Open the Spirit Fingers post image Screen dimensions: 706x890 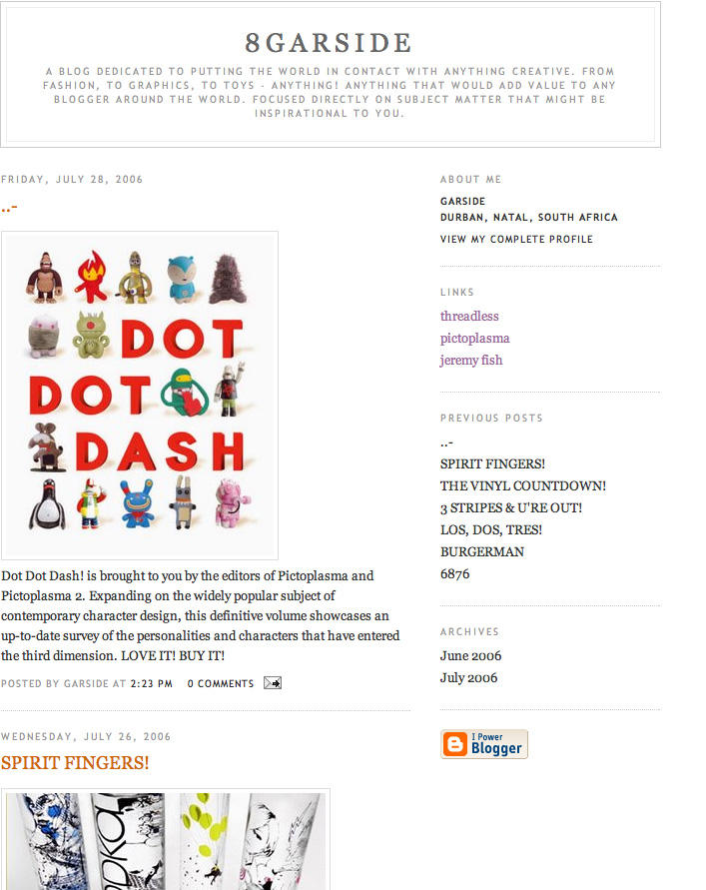click(x=165, y=839)
